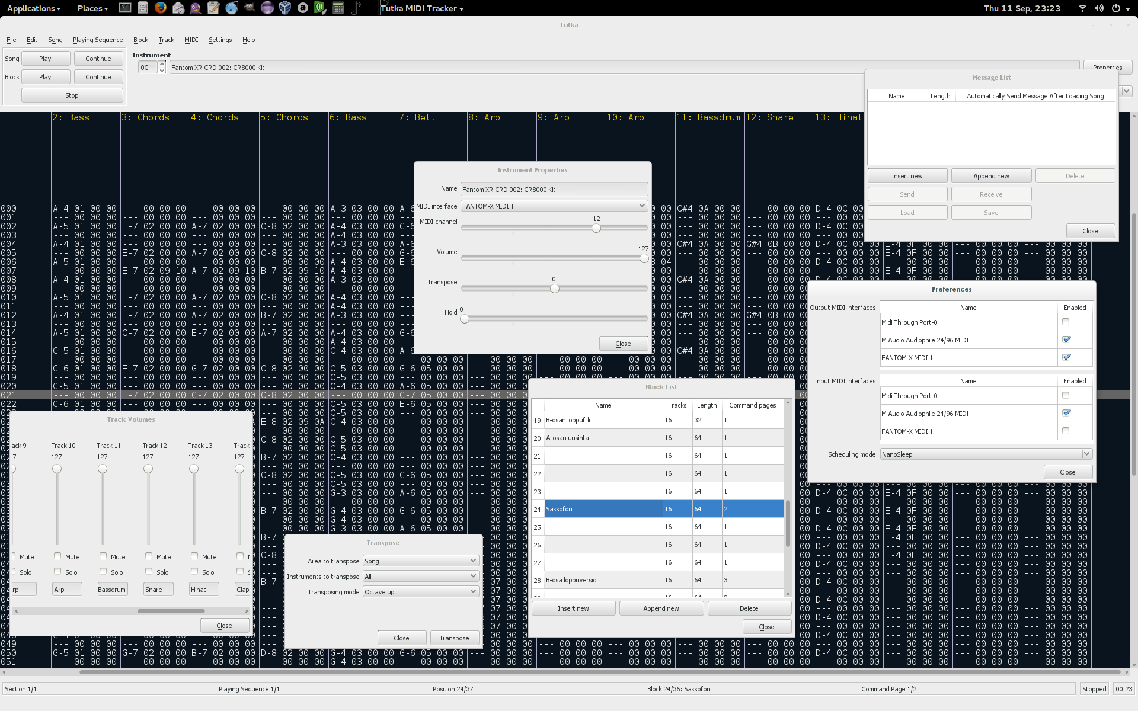This screenshot has height=711, width=1138.
Task: Click Track 11 volume slider handle
Action: coord(103,469)
